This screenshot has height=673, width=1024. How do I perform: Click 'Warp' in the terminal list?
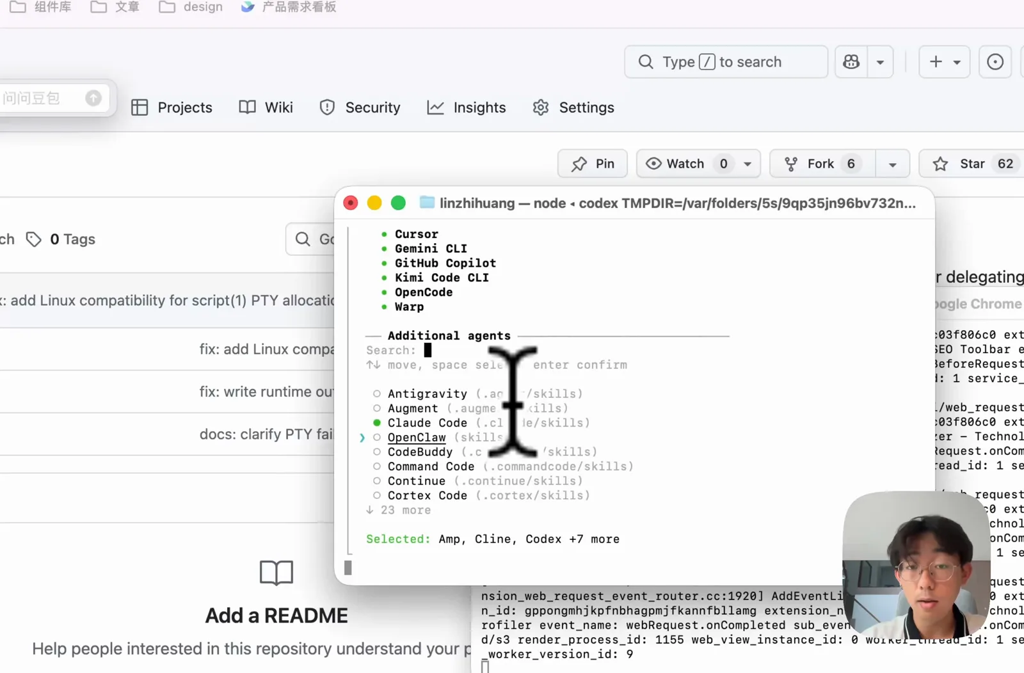click(x=410, y=306)
